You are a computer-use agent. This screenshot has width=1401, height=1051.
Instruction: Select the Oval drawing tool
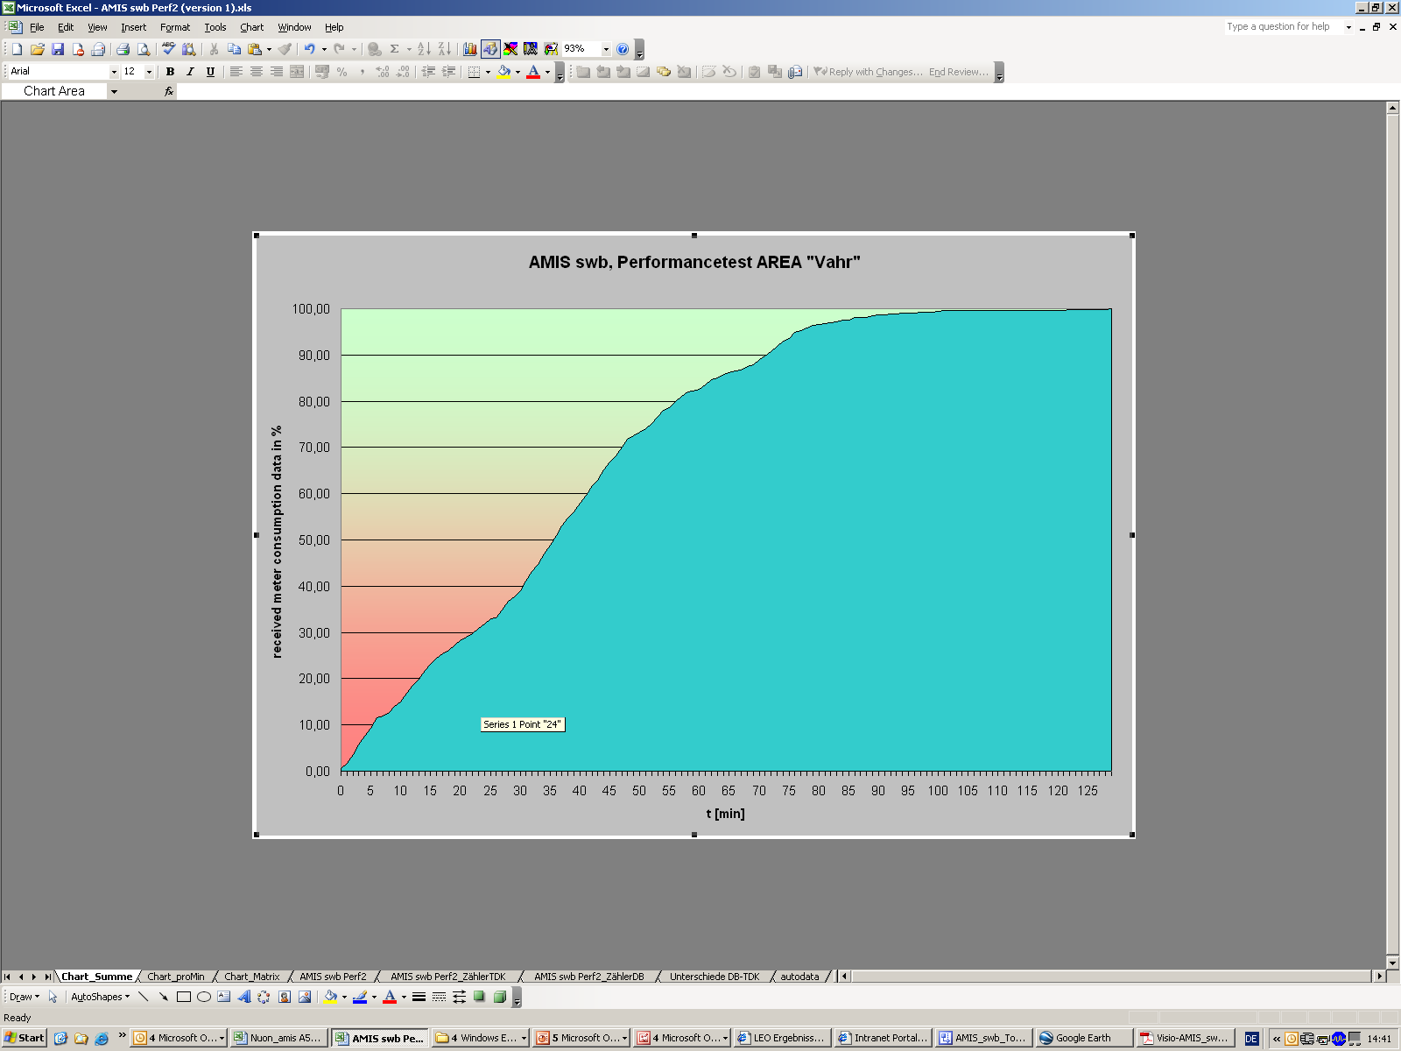204,997
